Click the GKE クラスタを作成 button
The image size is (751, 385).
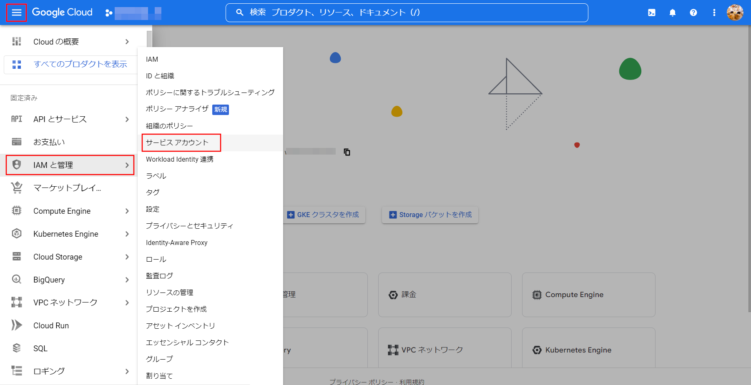[x=324, y=215]
